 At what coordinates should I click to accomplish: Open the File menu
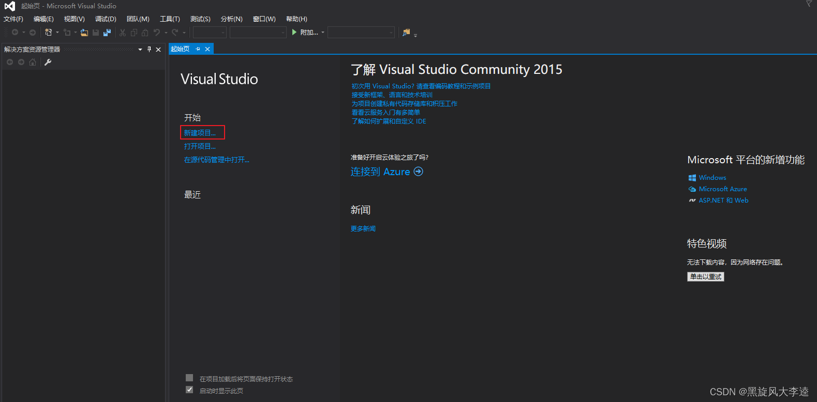click(x=13, y=19)
